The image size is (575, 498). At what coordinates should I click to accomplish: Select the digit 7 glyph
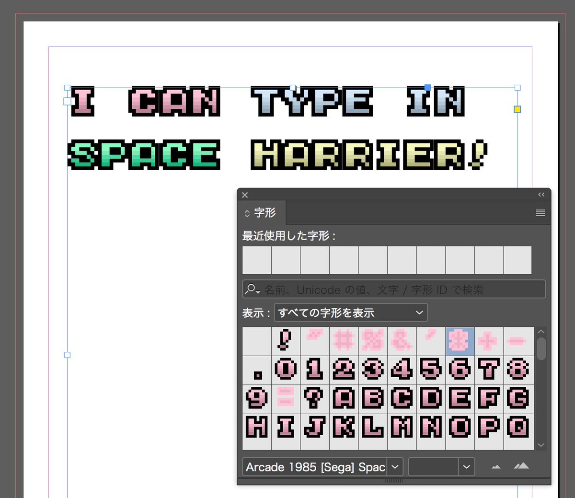click(489, 370)
